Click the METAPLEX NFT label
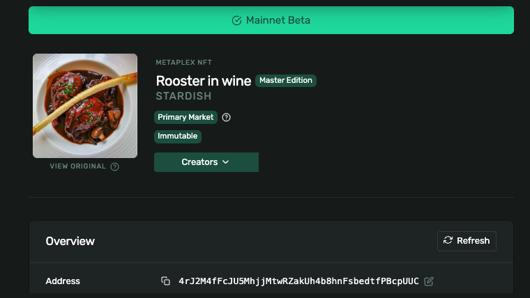The image size is (530, 298). point(183,63)
